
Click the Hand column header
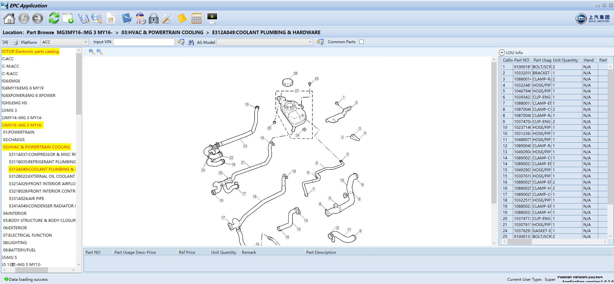[590, 60]
